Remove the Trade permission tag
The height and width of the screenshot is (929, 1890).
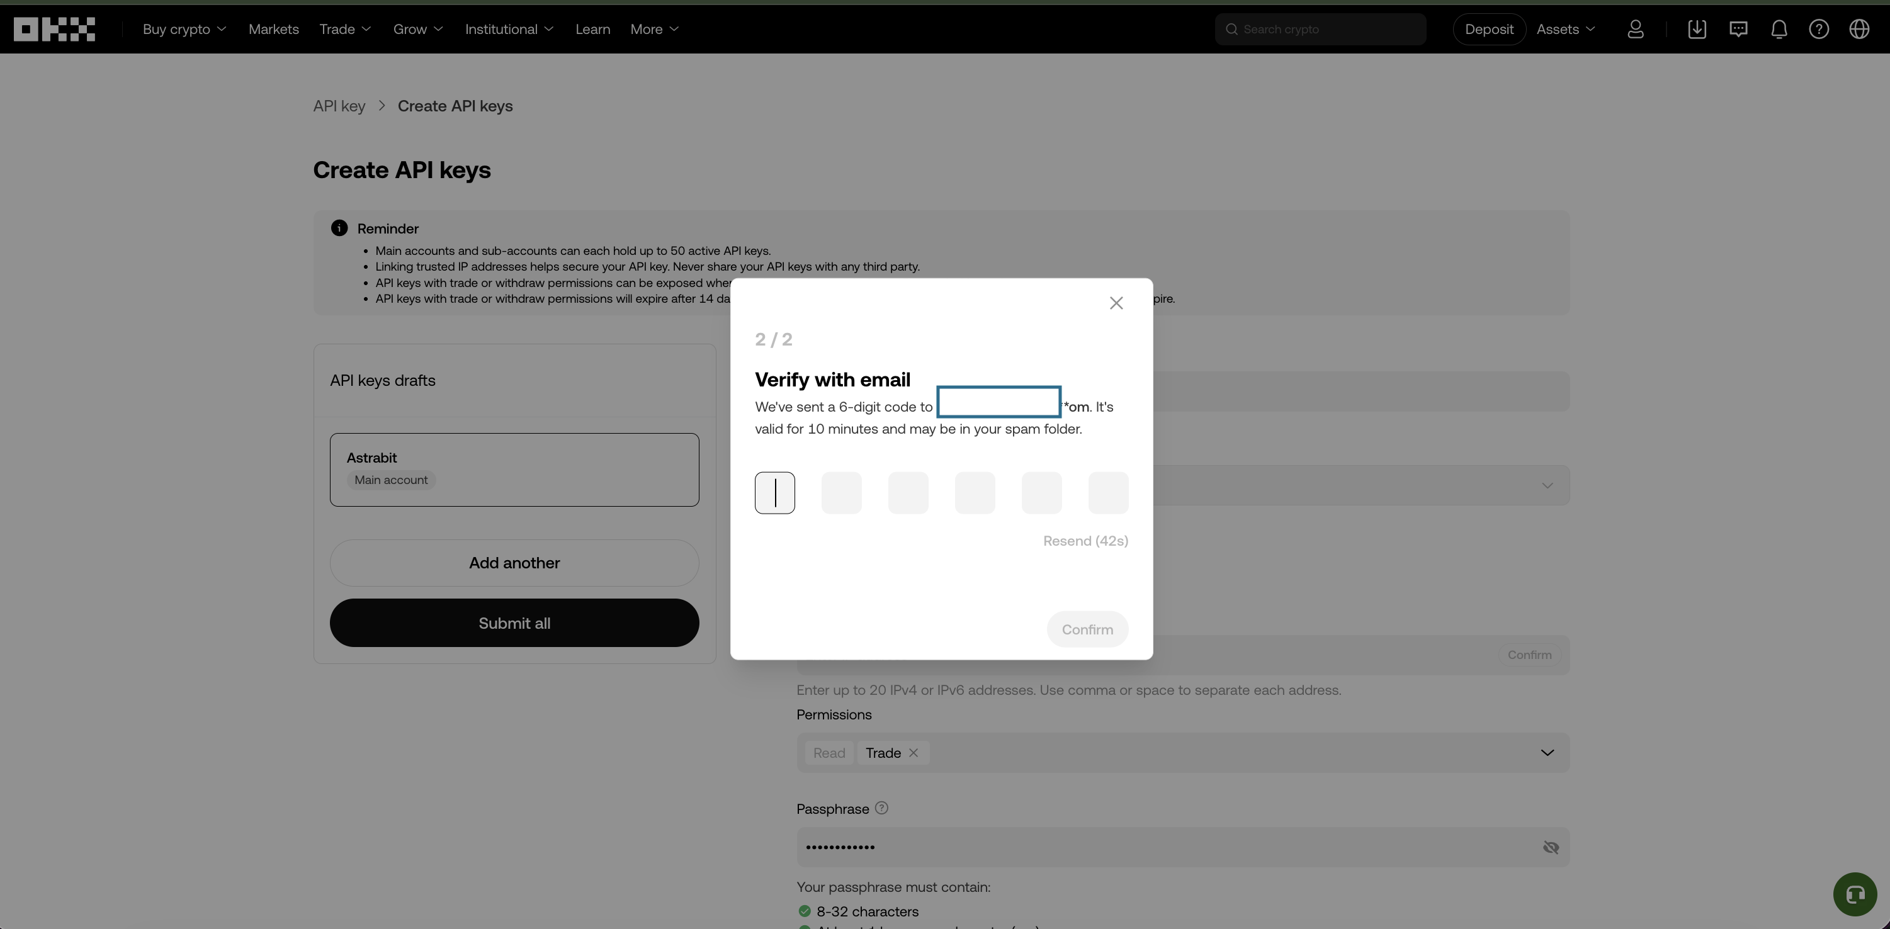[x=914, y=753]
